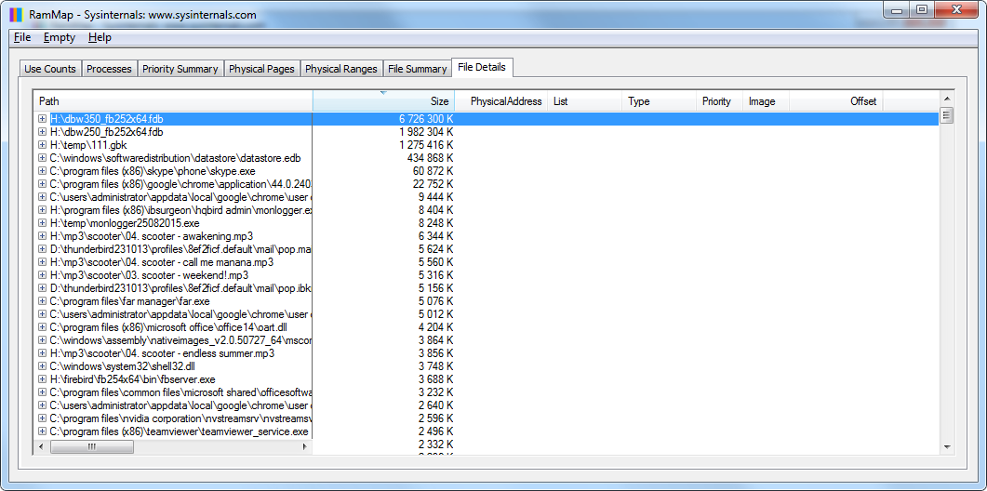The height and width of the screenshot is (491, 987).
Task: Sort by the PhysicalAddress column header
Action: (501, 100)
